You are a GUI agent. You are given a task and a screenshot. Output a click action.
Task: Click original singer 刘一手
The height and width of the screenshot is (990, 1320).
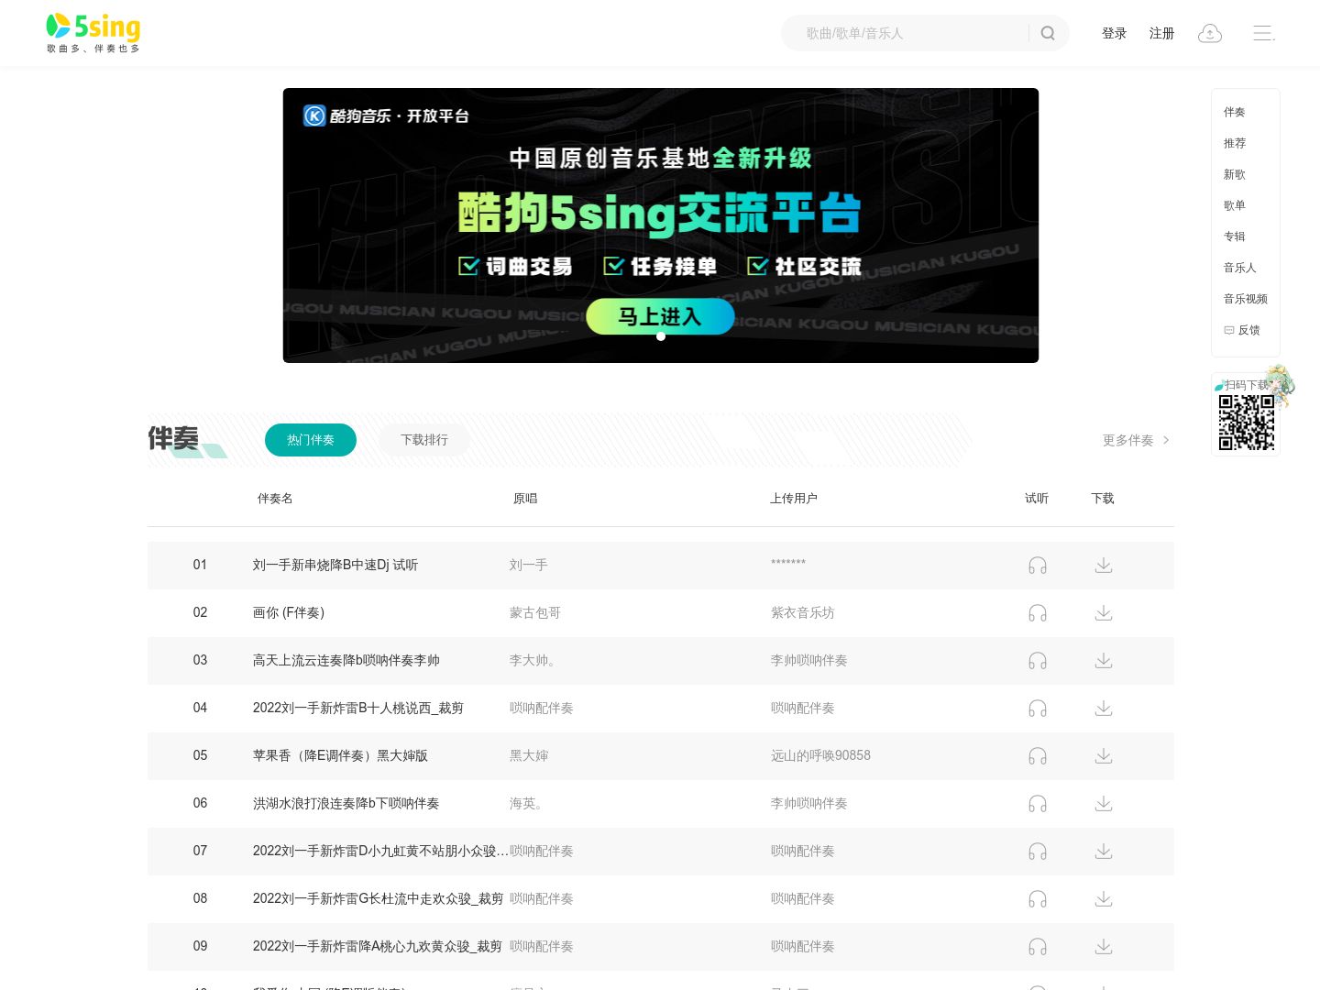pos(529,565)
